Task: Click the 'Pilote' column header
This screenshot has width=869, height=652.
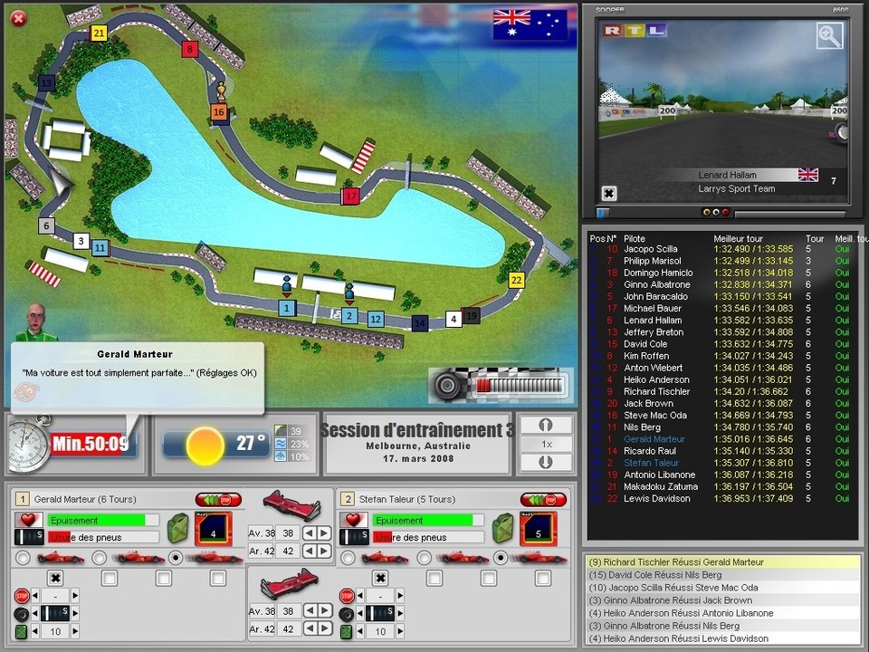Action: tap(635, 239)
